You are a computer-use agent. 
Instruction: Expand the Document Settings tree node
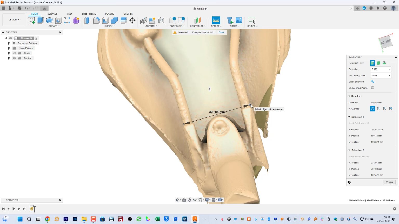point(9,43)
